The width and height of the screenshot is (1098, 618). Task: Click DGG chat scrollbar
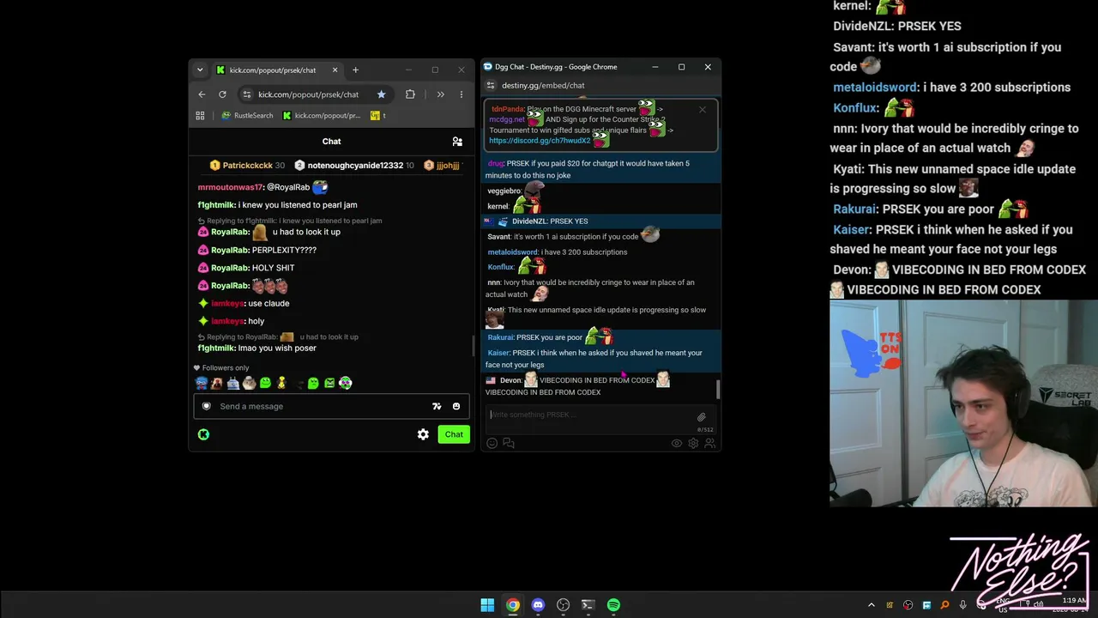[x=718, y=390]
